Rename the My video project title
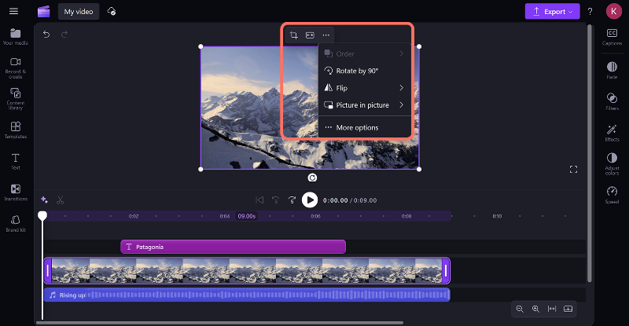 pos(79,12)
